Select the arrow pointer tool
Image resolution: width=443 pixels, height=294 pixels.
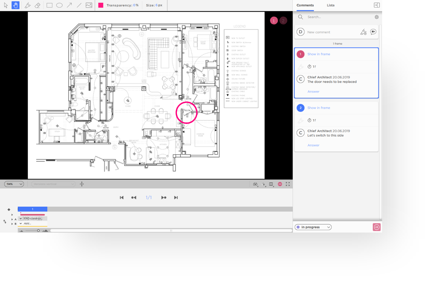[6, 5]
